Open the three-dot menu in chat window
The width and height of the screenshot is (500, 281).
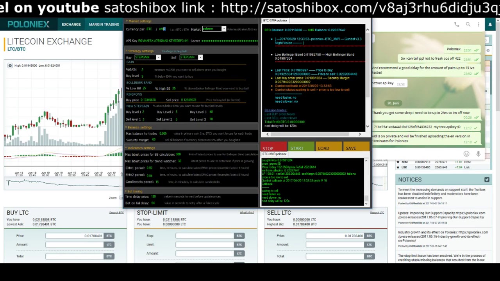pyautogui.click(x=479, y=25)
